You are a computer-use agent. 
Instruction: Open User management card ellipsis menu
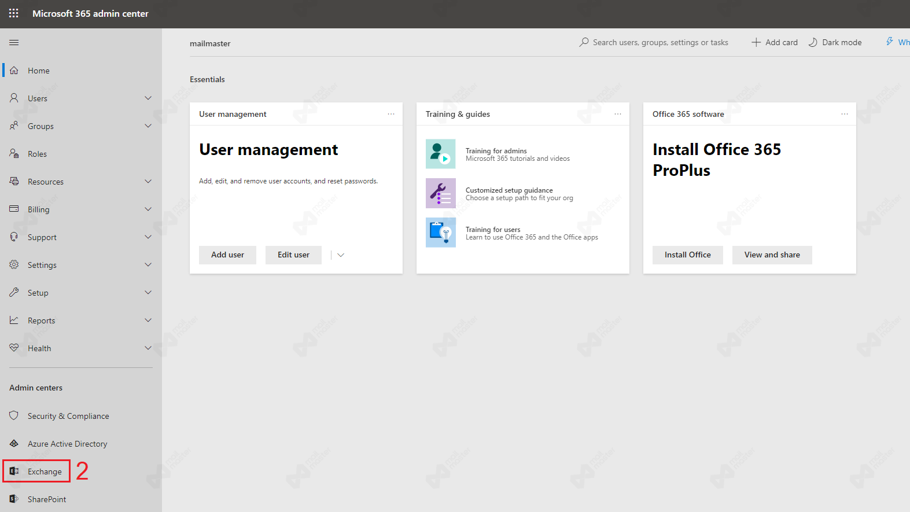[x=391, y=114]
